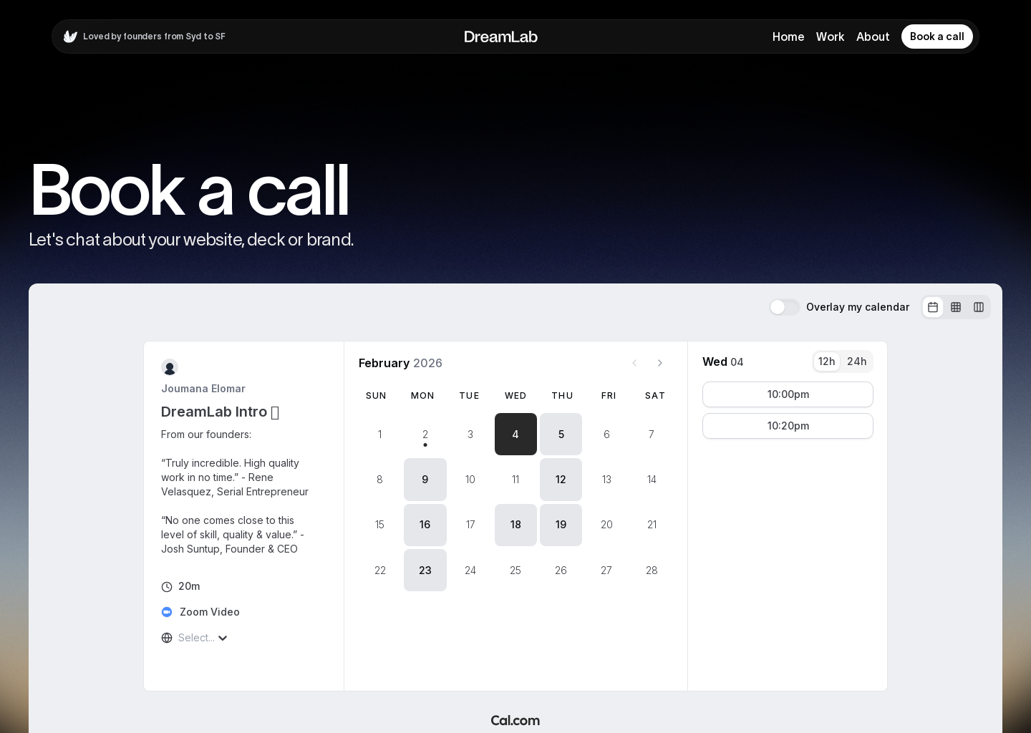1031x733 pixels.
Task: Go to next month arrow
Action: [660, 363]
